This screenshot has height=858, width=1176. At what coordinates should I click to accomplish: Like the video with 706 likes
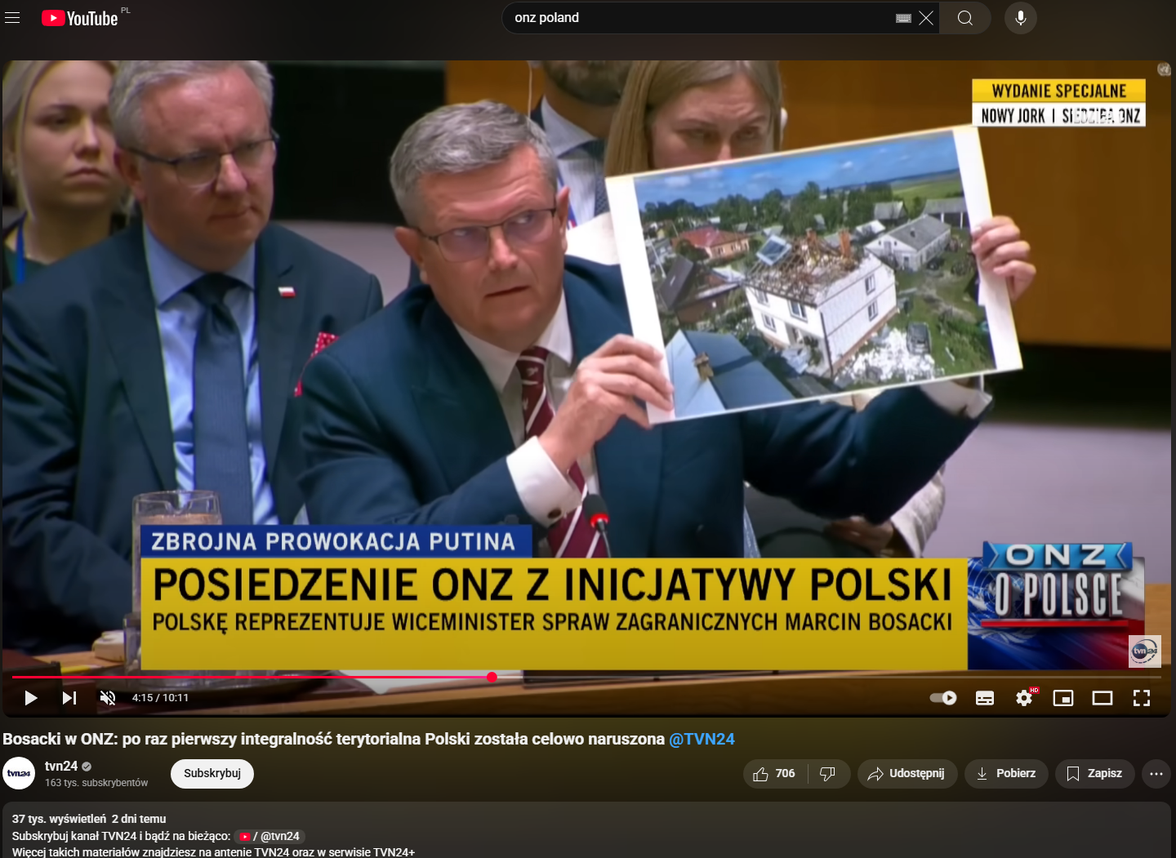coord(774,774)
